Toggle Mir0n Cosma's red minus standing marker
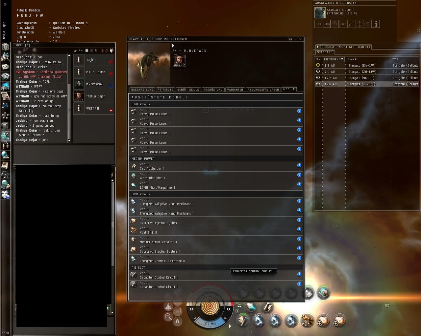The image size is (421, 336). pyautogui.click(x=111, y=74)
